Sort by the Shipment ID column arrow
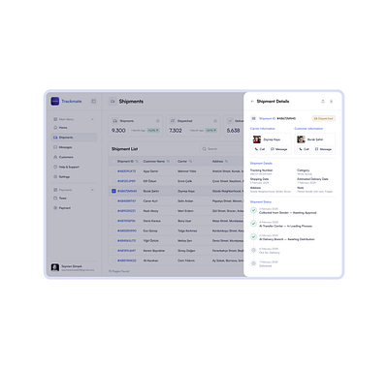 coord(137,161)
